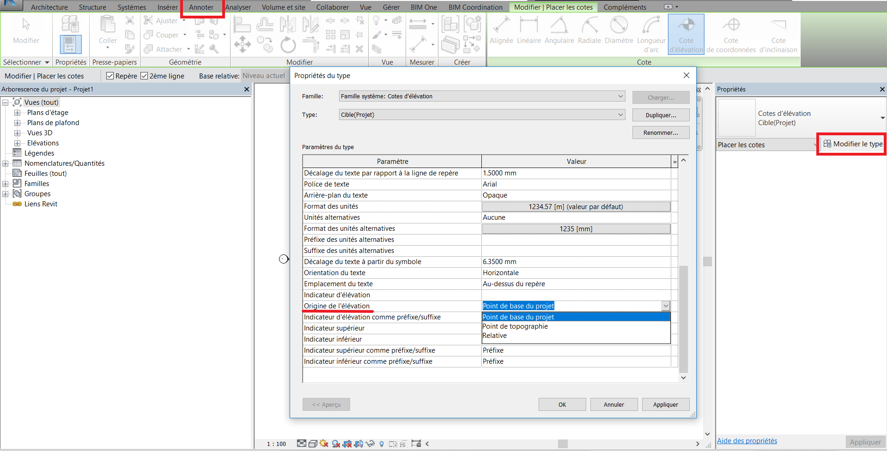887x451 pixels.
Task: Select the Linéaire dimension tool
Action: (x=529, y=31)
